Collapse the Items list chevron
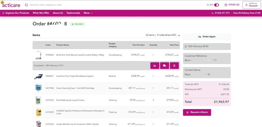This screenshot has height=127, width=262. click(179, 35)
